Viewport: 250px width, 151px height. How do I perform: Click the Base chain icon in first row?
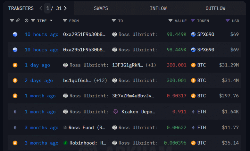15,34
